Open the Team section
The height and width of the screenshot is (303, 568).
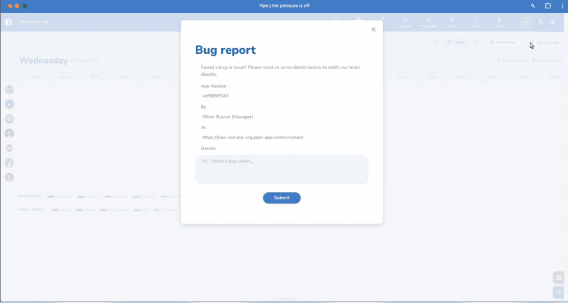click(499, 22)
